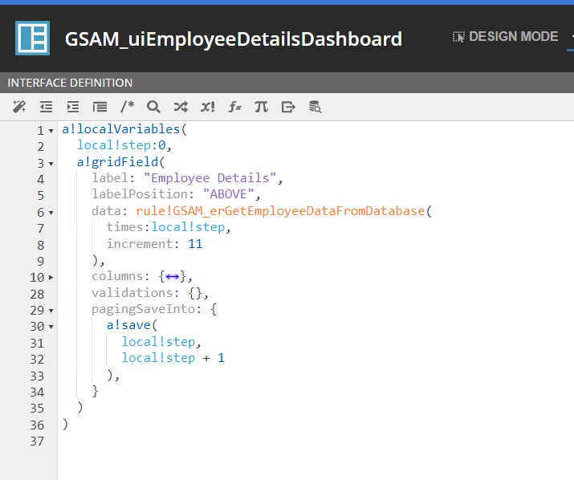Click local!step:0 on line 2
The width and height of the screenshot is (574, 480).
121,145
